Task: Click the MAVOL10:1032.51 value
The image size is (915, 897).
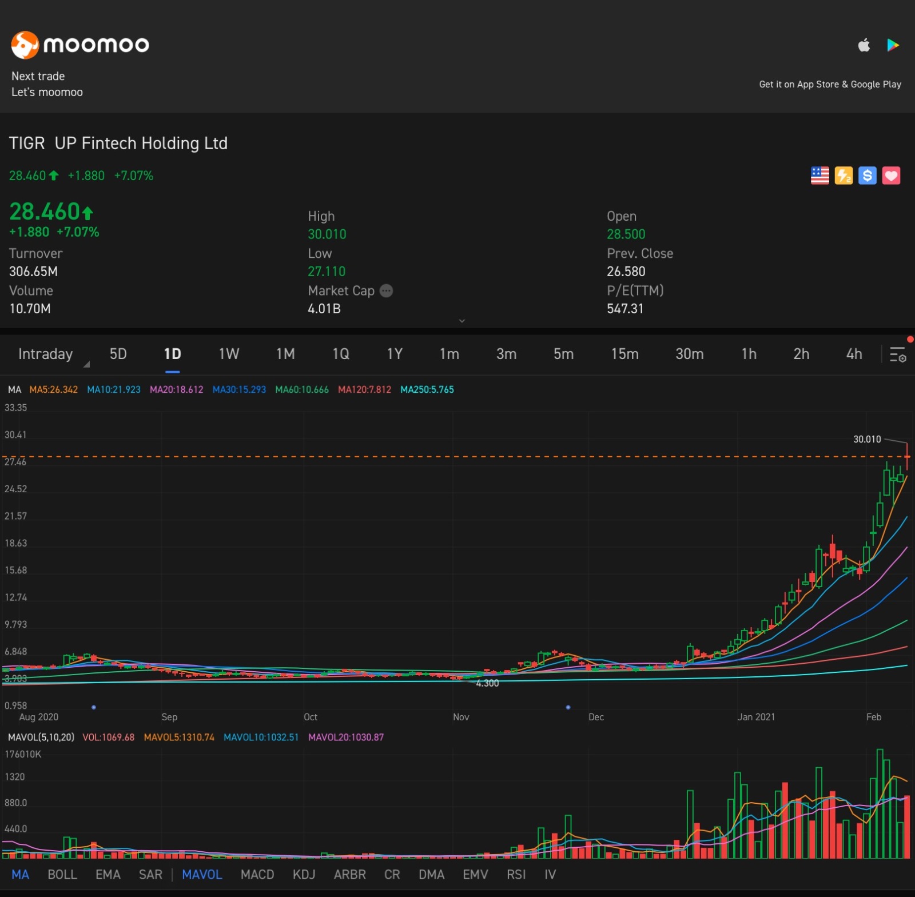Action: [x=261, y=737]
